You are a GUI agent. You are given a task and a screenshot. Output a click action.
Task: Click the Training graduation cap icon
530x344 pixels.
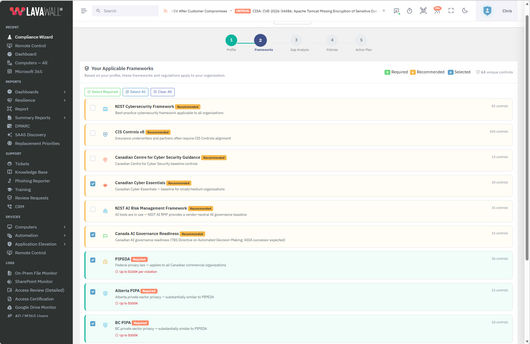(9, 190)
